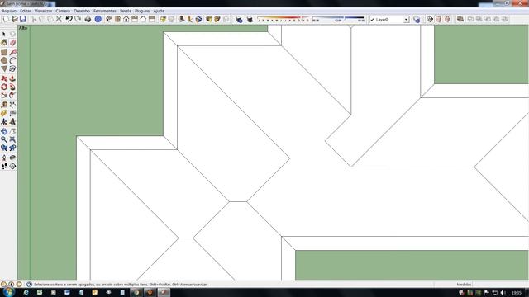Screen dimensions: 529x297
Task: Open the Editar menu
Action: (26, 11)
